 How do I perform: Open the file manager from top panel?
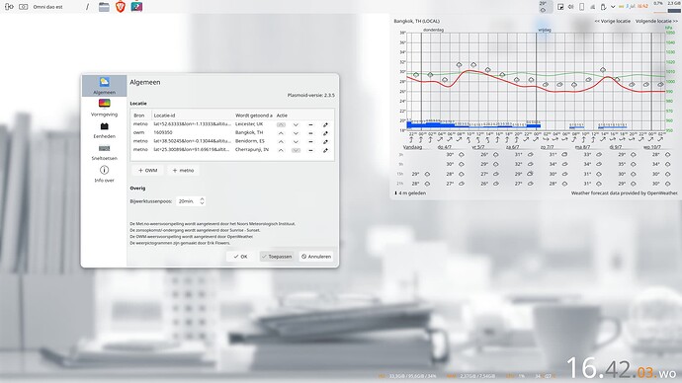(104, 7)
